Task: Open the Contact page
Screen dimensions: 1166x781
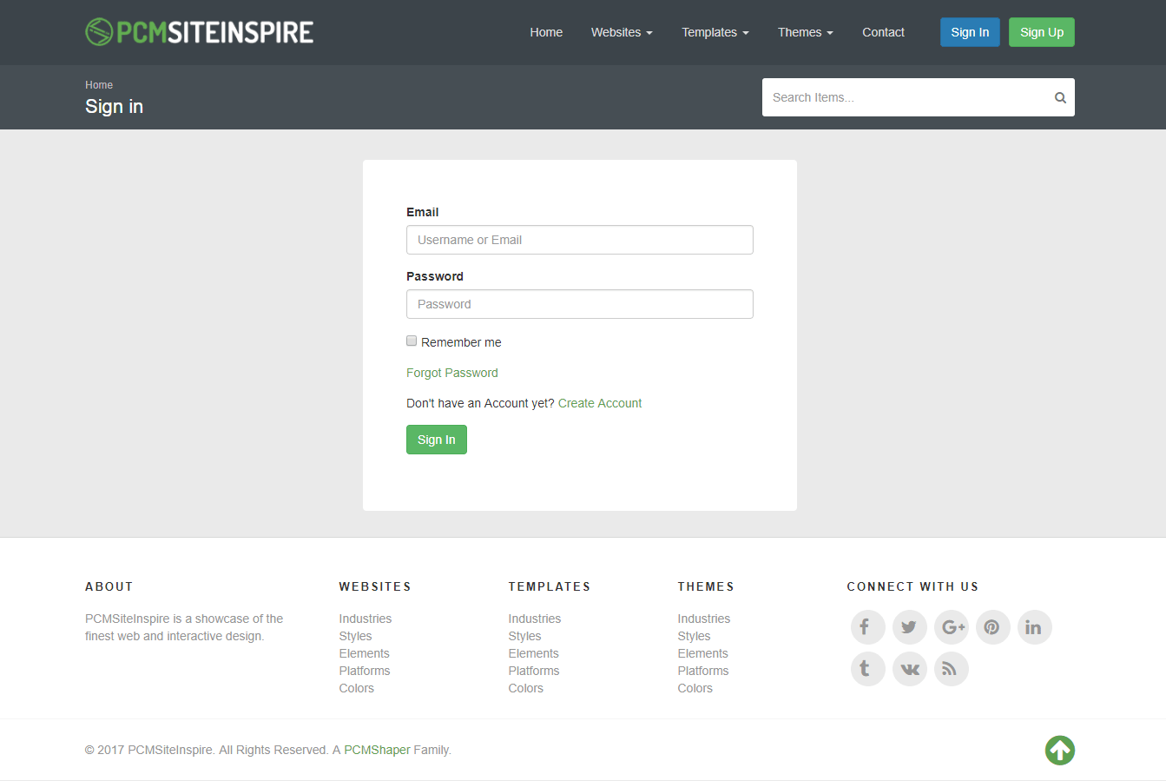Action: (x=883, y=32)
